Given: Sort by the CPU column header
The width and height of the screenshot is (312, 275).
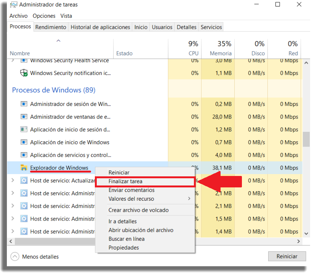Looking at the screenshot, I should 185,48.
